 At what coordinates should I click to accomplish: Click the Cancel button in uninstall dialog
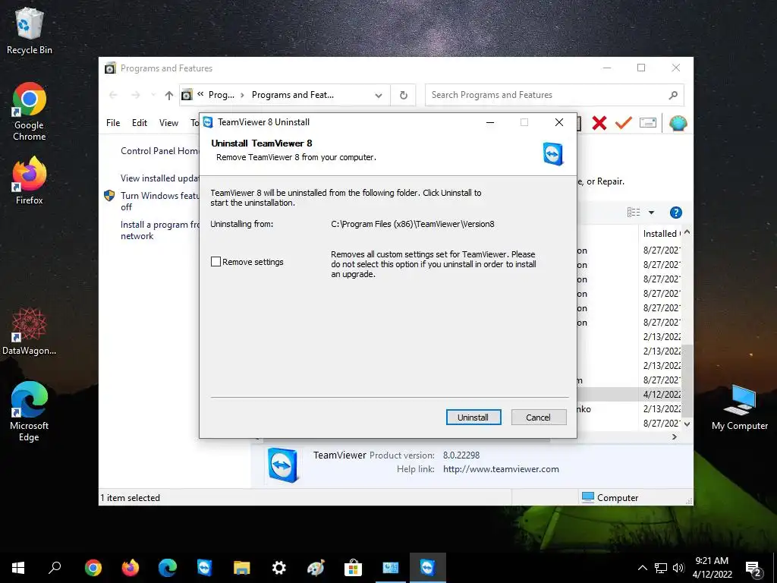pos(538,418)
